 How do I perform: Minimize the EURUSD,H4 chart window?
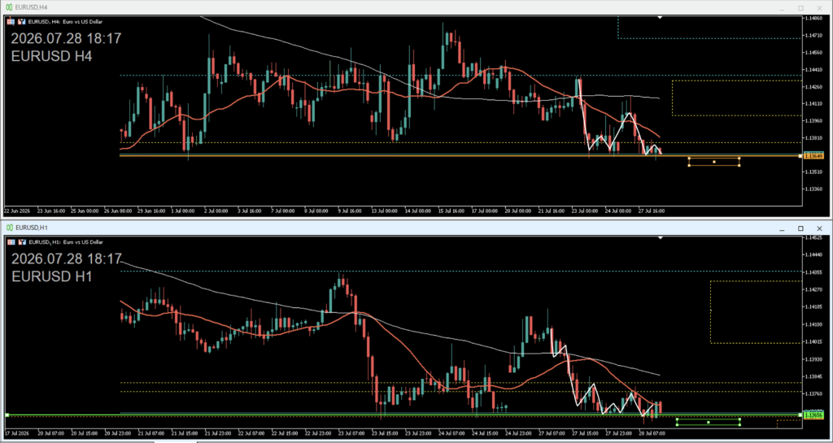tap(782, 8)
